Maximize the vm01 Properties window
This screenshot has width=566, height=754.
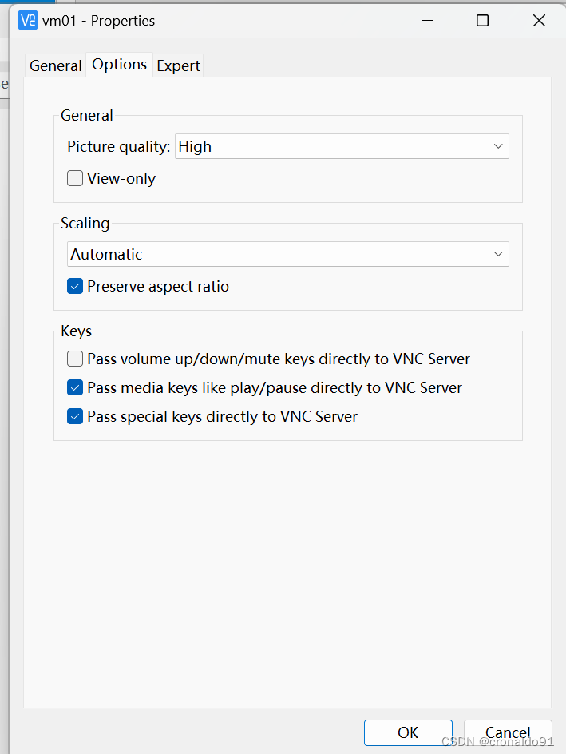(x=482, y=21)
